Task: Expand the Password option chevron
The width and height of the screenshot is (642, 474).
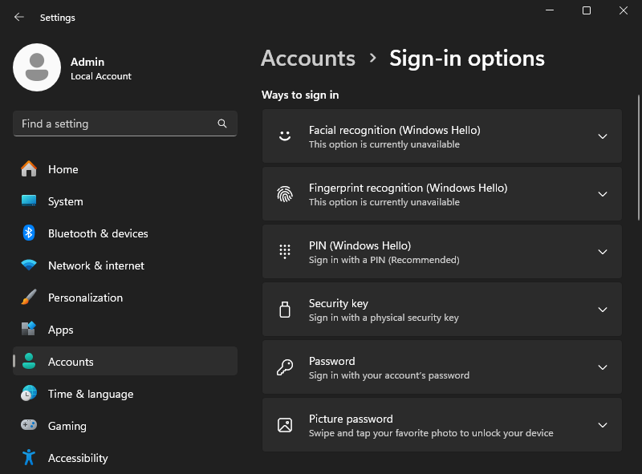Action: point(603,367)
